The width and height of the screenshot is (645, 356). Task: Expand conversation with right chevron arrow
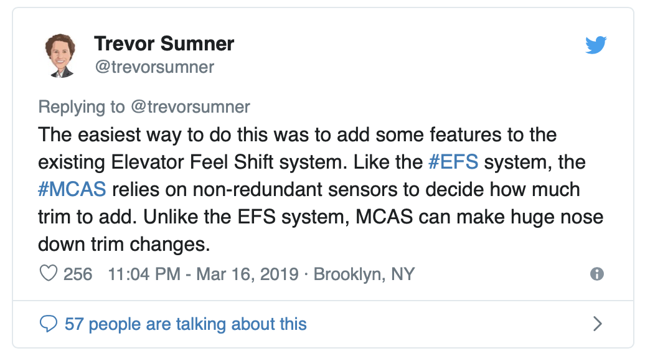click(597, 324)
